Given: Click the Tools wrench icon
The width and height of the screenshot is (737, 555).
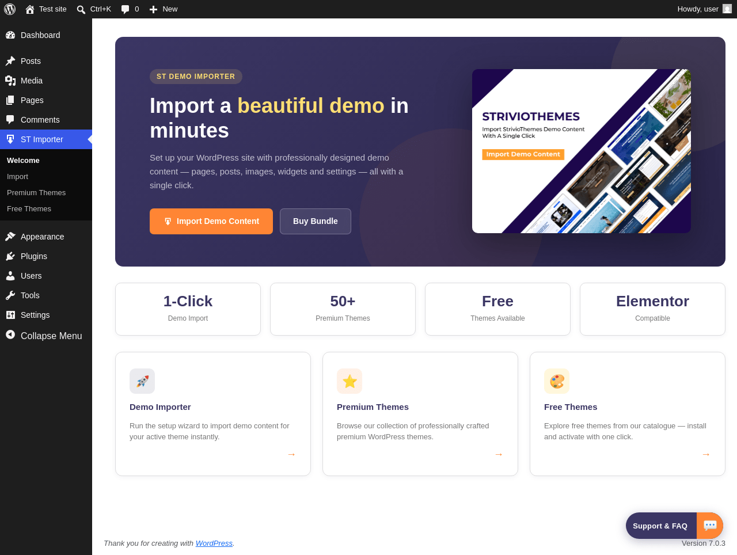Looking at the screenshot, I should (10, 295).
